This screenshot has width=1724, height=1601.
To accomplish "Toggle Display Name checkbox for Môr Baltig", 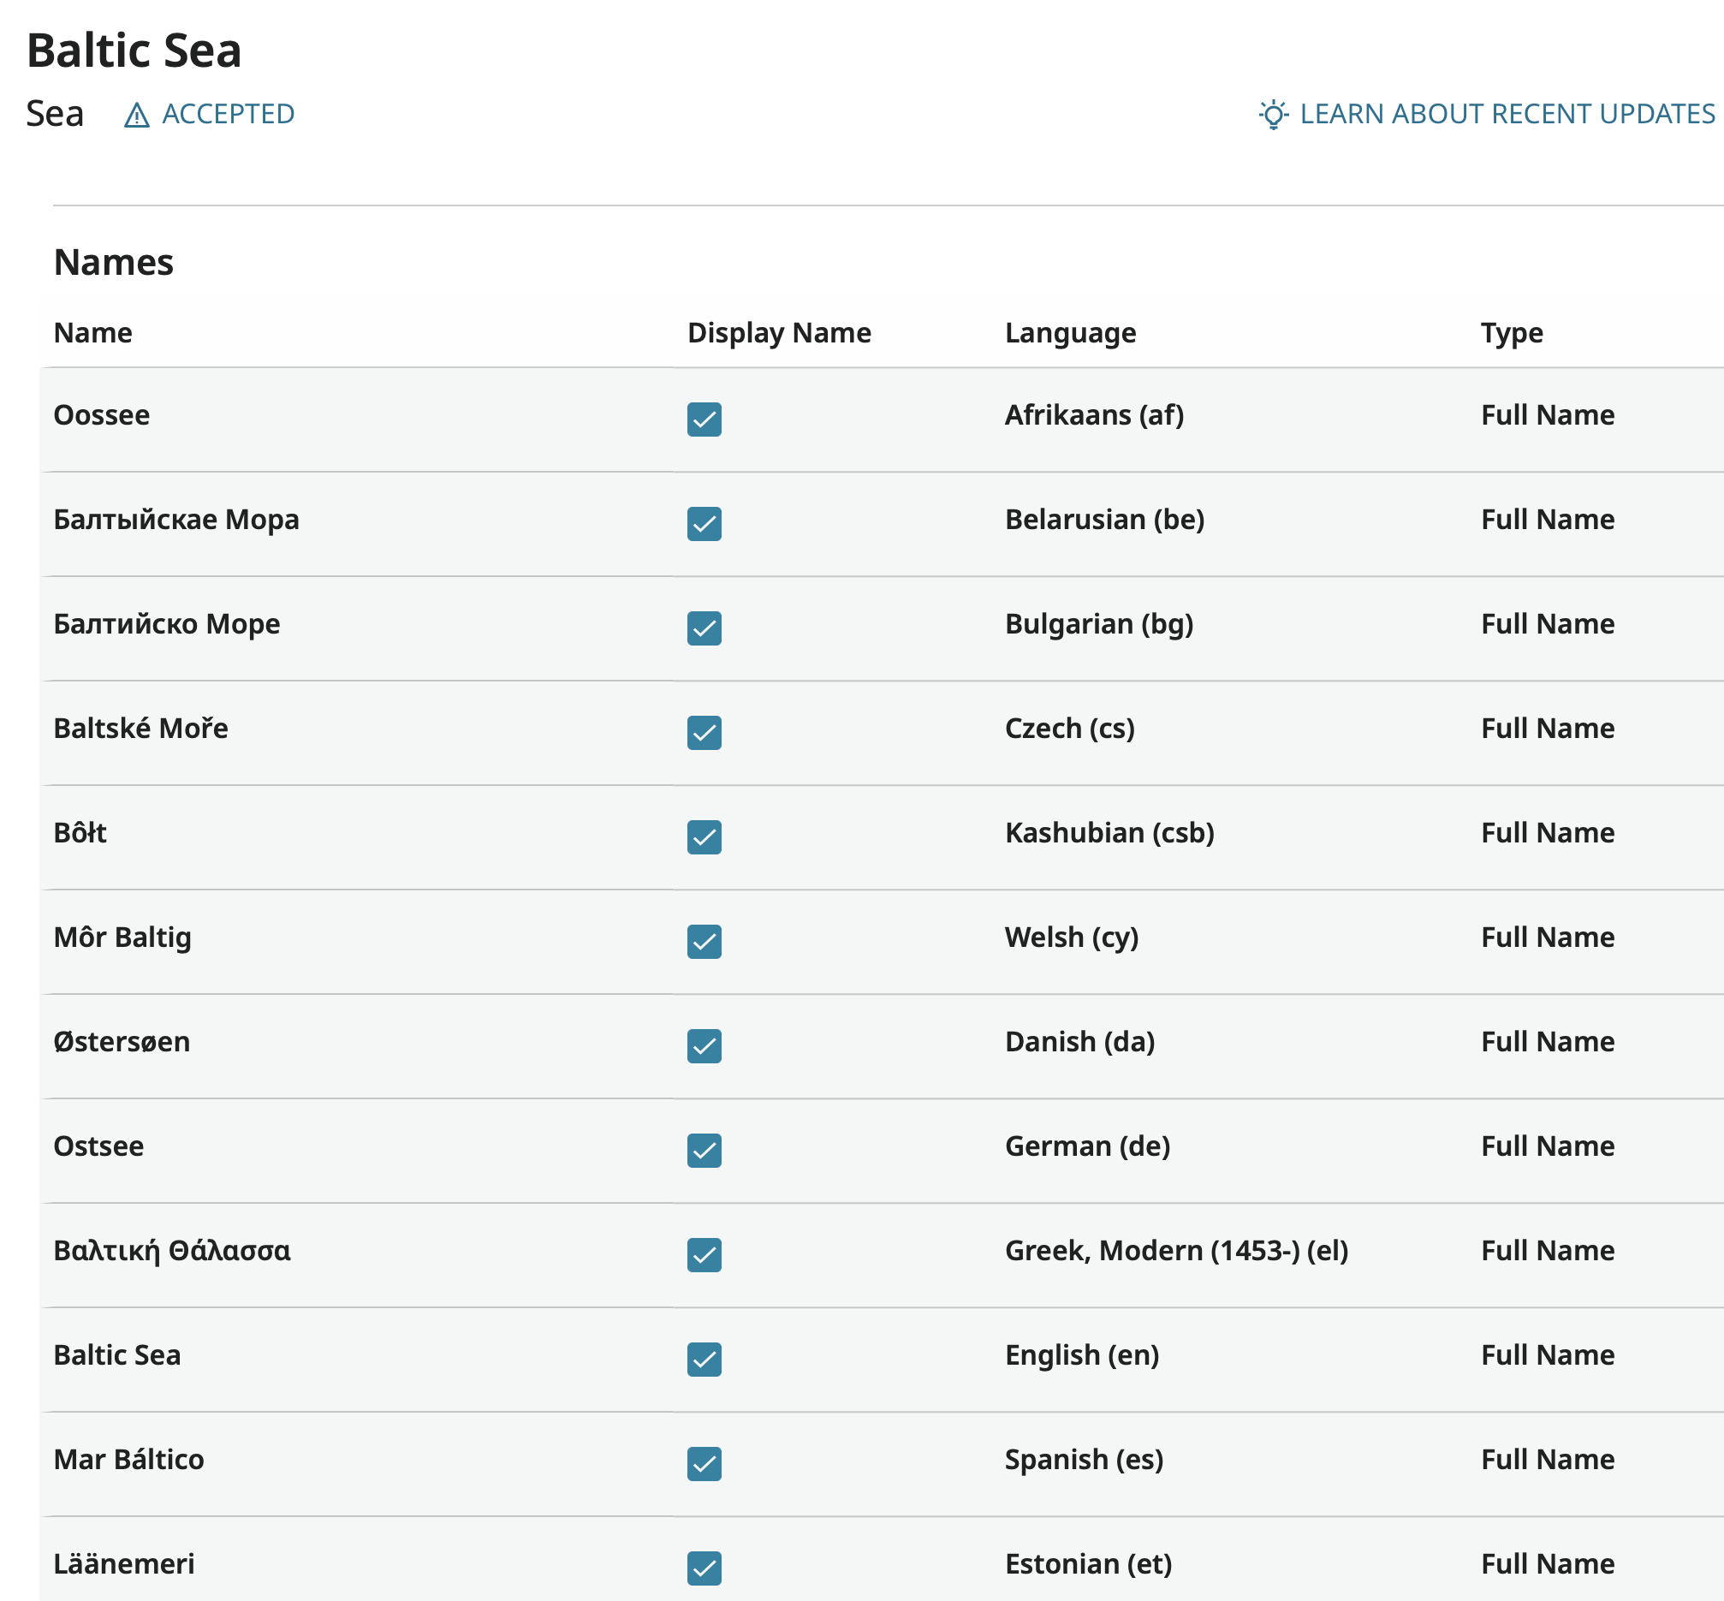I will pyautogui.click(x=704, y=942).
